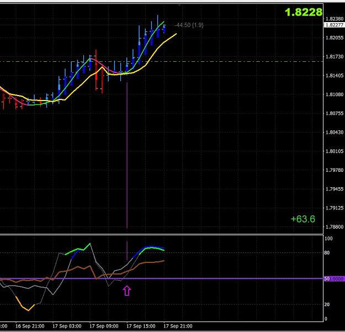
Task: Click the indicator scale value 100
Action: (328, 239)
